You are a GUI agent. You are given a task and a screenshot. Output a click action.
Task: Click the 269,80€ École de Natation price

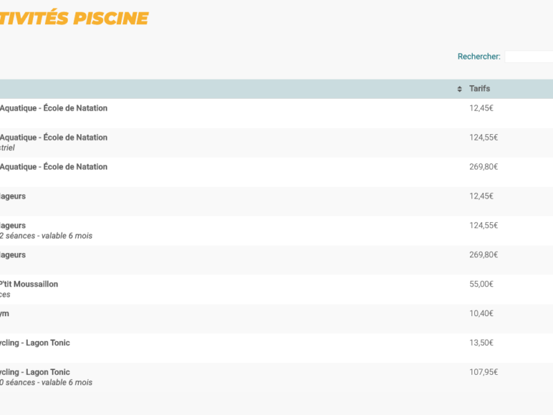pos(483,167)
